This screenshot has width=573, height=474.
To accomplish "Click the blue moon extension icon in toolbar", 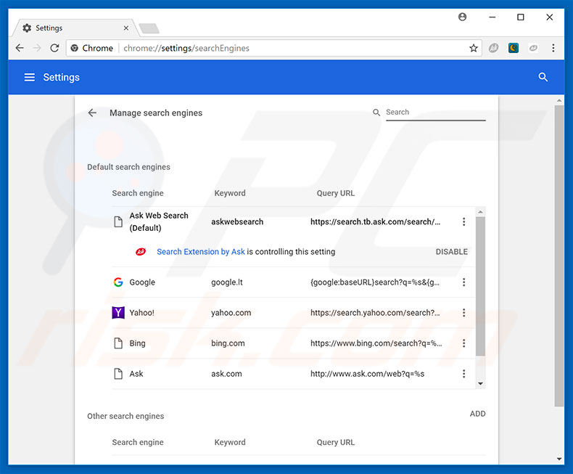I will (x=514, y=48).
